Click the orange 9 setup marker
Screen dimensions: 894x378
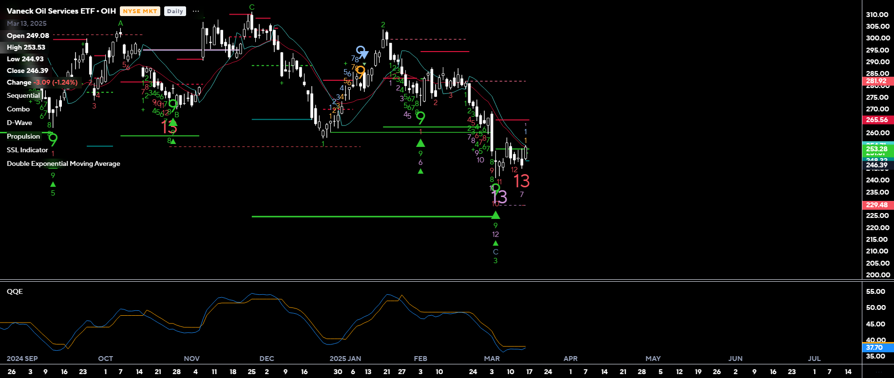pos(361,71)
